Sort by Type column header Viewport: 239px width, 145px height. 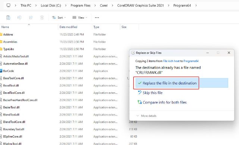click(96, 27)
